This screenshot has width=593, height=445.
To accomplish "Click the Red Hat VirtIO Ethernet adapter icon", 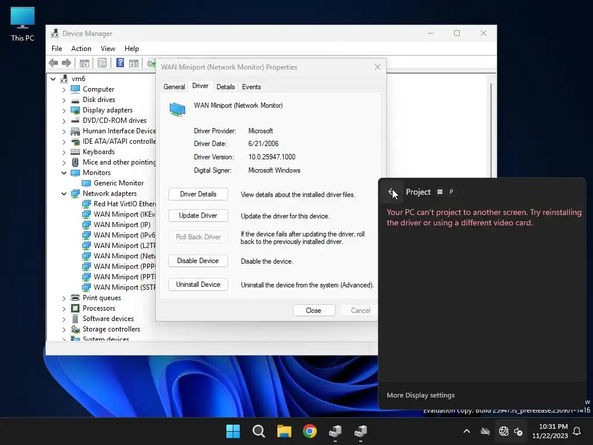I will 86,204.
